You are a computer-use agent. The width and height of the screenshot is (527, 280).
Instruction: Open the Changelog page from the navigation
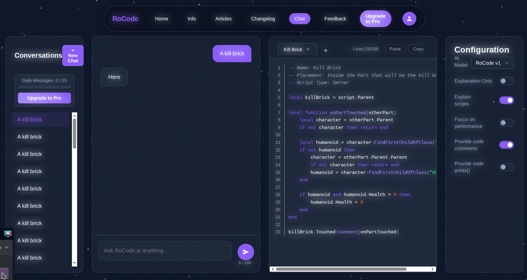click(x=263, y=19)
